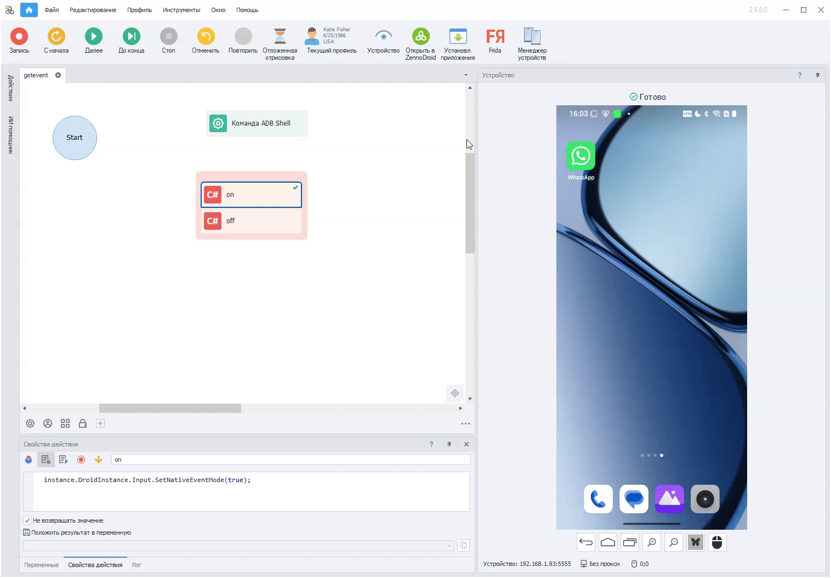
Task: Click the properties list-with-gear icon
Action: click(46, 460)
